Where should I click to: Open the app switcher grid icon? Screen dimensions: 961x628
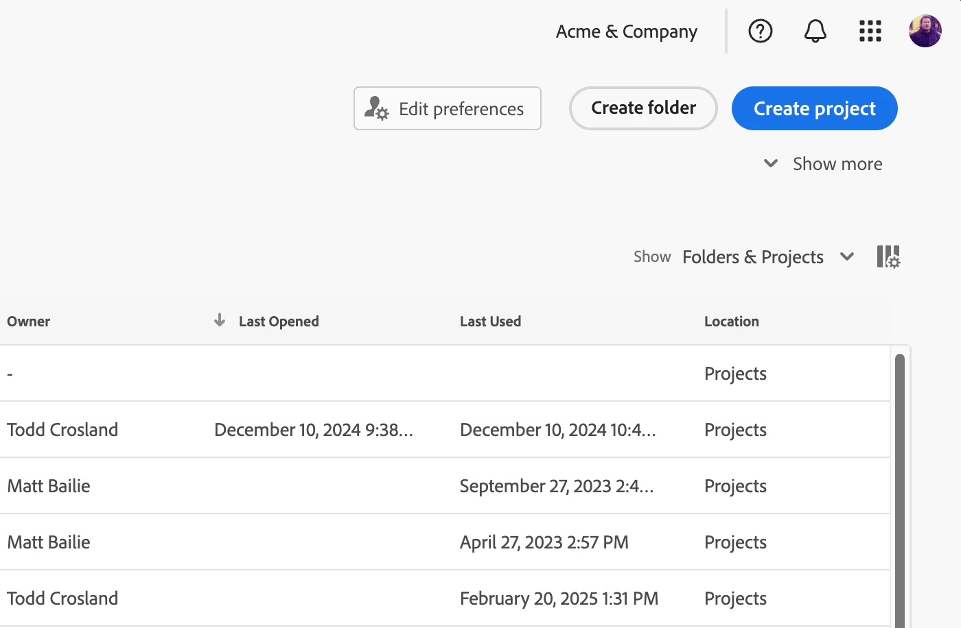[870, 31]
